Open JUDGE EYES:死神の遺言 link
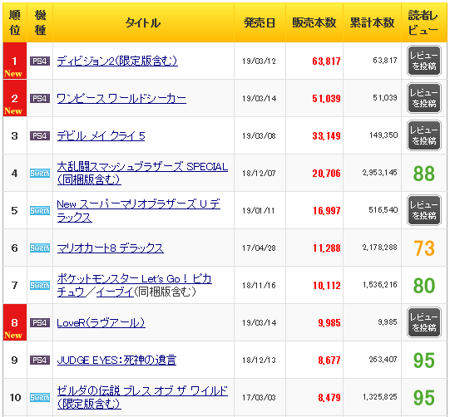450x417 pixels. (x=116, y=360)
